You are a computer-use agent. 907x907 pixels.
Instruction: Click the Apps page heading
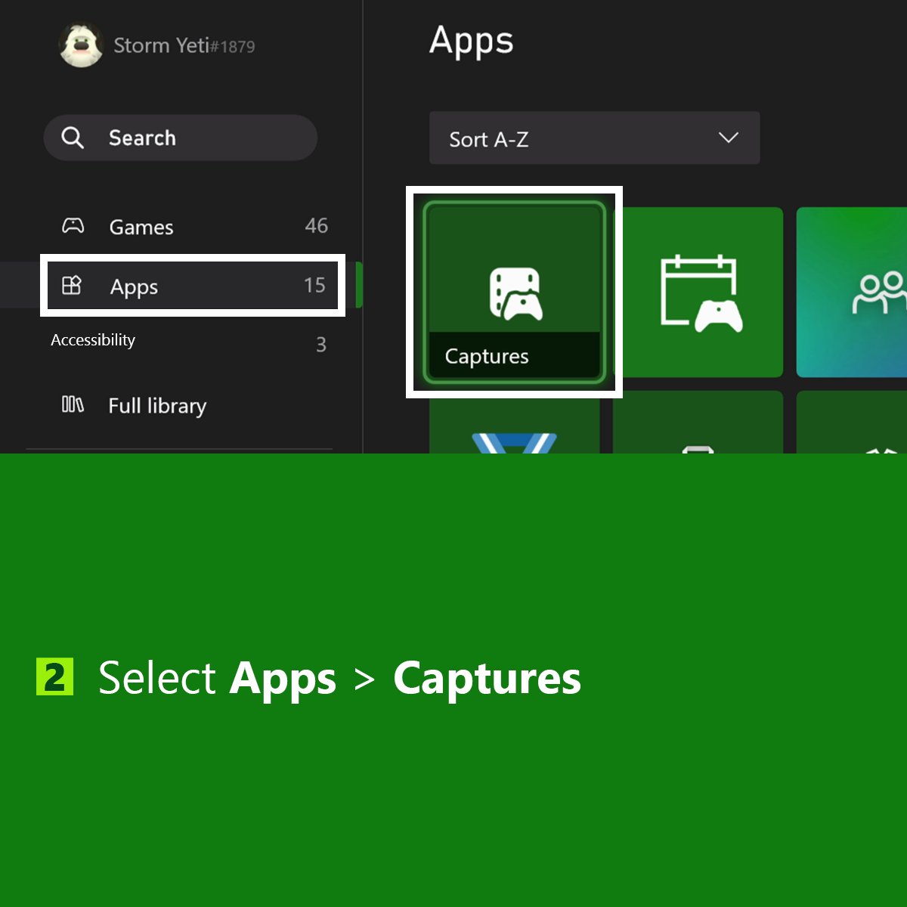(471, 42)
